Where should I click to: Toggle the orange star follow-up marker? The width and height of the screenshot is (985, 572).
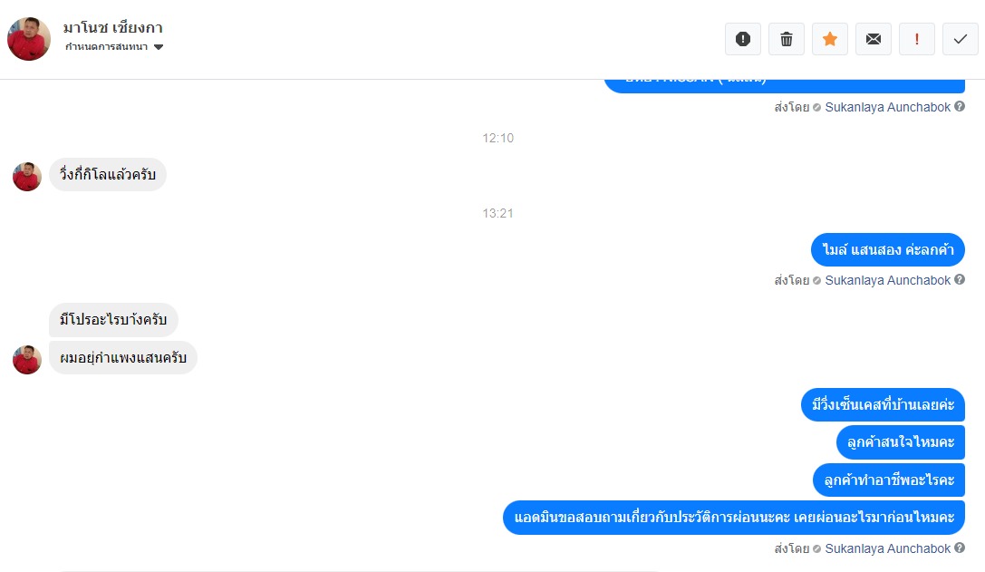(x=830, y=39)
